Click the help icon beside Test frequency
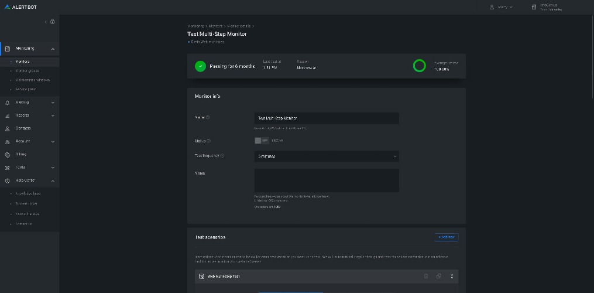This screenshot has width=594, height=293. [x=222, y=156]
